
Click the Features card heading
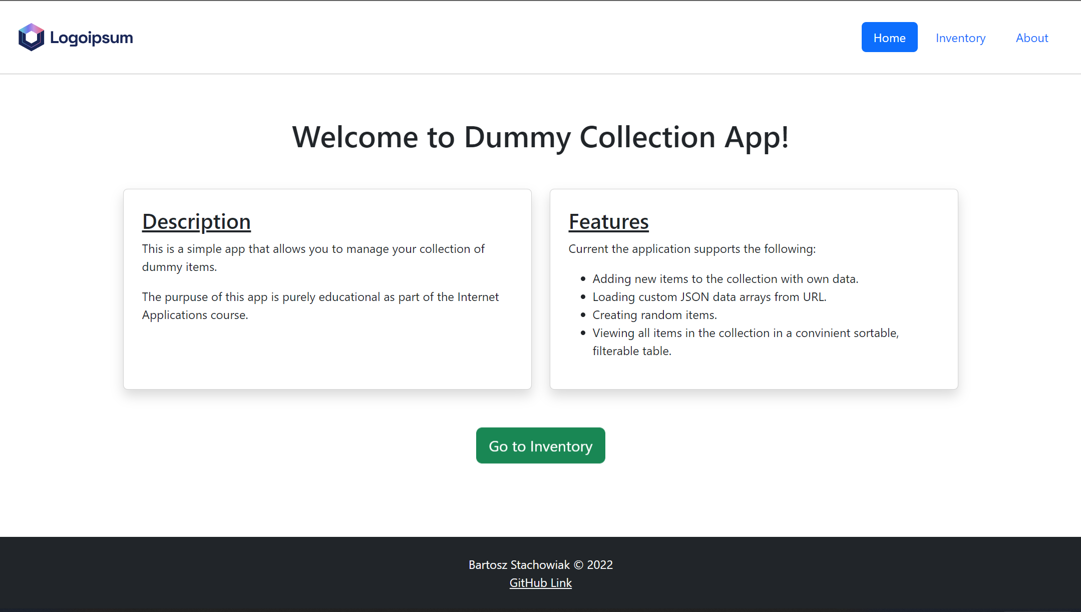click(x=608, y=221)
